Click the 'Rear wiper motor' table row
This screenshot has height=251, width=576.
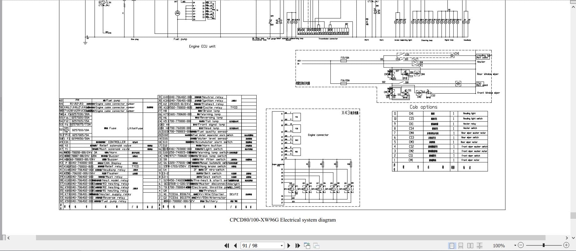(440, 142)
